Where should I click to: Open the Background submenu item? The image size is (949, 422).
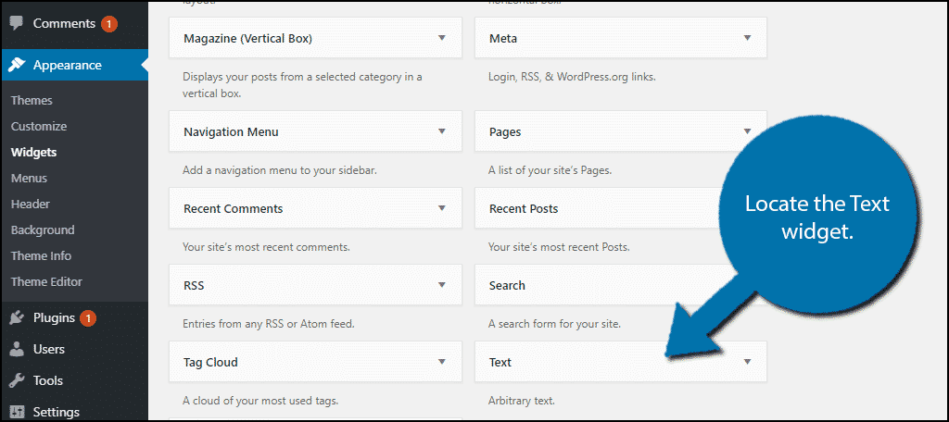tap(43, 230)
